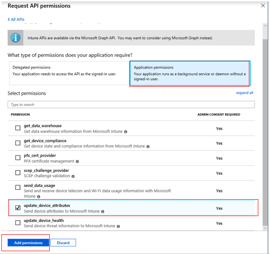Viewport: 270px width, 254px height.
Task: Open info tooltip for PFX certificate management
Action: tap(77, 162)
